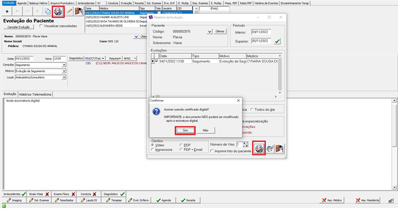The height and width of the screenshot is (213, 398).
Task: Click the green status icon at bottom left
Action: point(4,206)
